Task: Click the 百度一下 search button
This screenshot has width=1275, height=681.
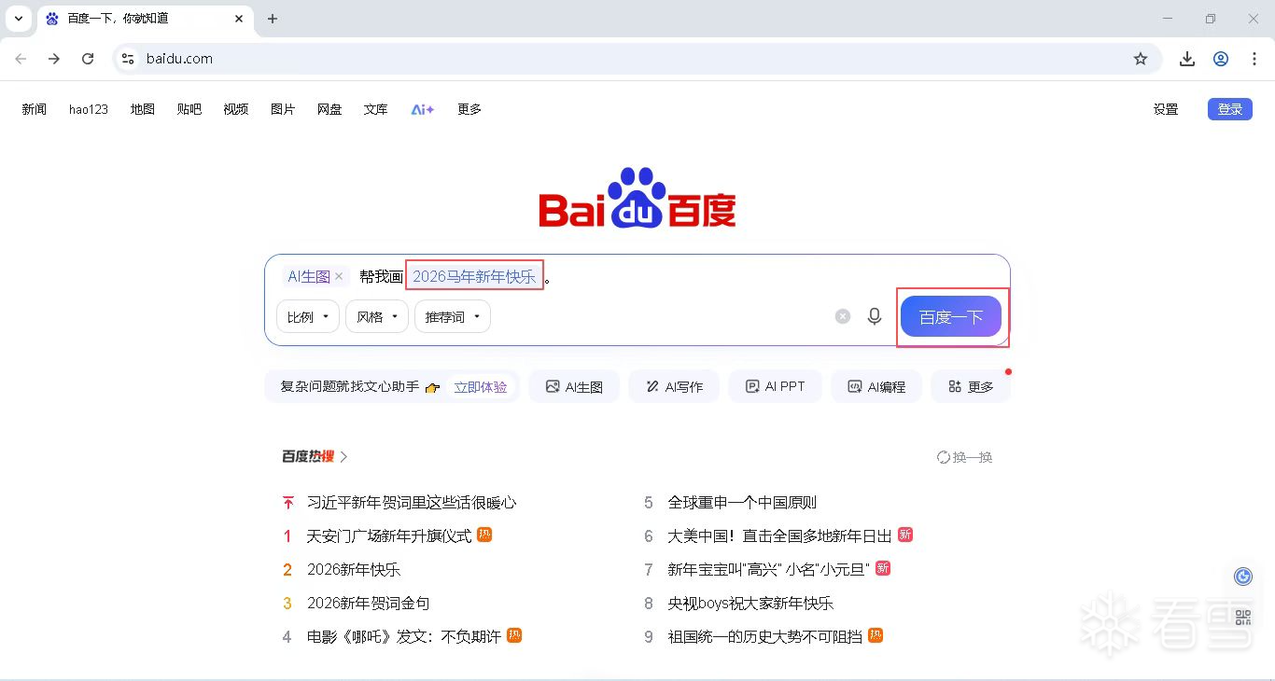Action: coord(951,317)
